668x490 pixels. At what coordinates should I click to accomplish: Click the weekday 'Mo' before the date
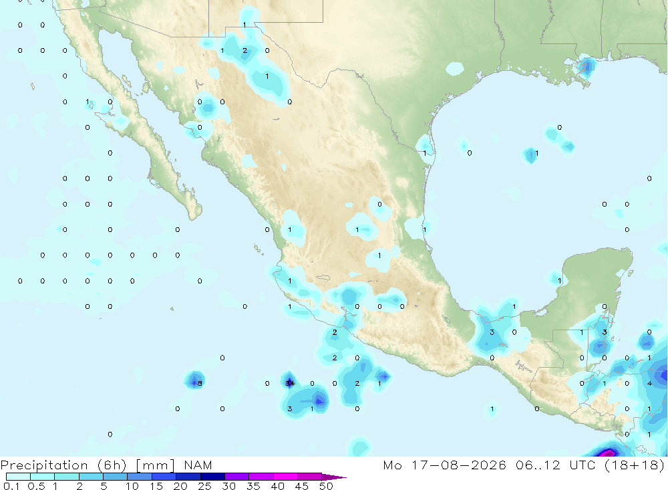pos(392,465)
